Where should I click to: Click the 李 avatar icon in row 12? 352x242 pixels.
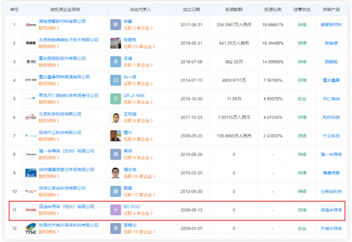click(115, 228)
